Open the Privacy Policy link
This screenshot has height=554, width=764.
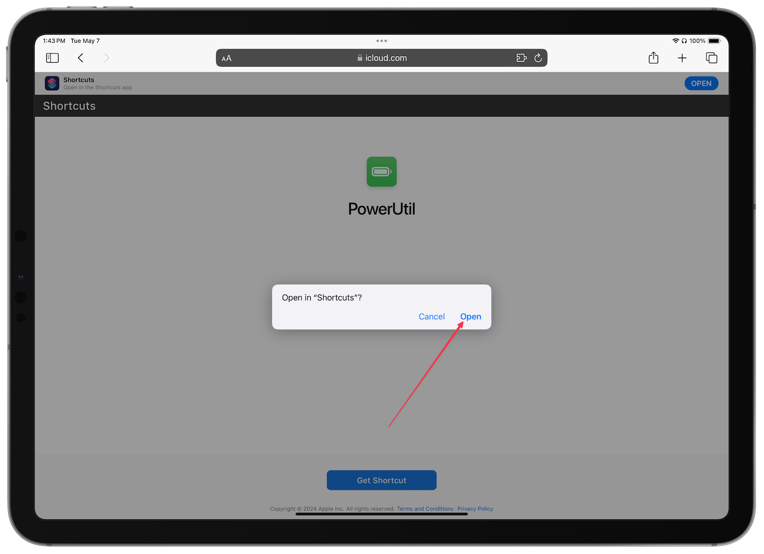point(475,509)
